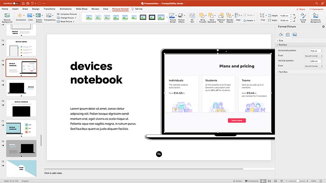The image size is (326, 183).
Task: Open the Slide Show tab
Action: point(81,9)
